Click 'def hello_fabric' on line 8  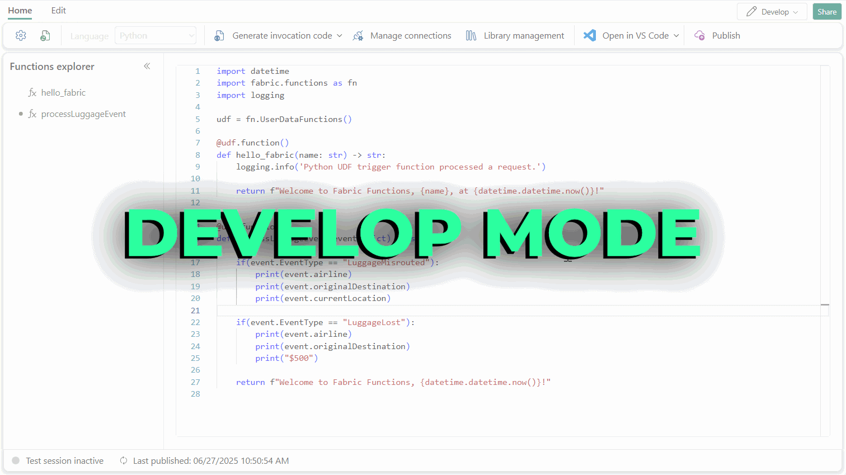point(255,155)
